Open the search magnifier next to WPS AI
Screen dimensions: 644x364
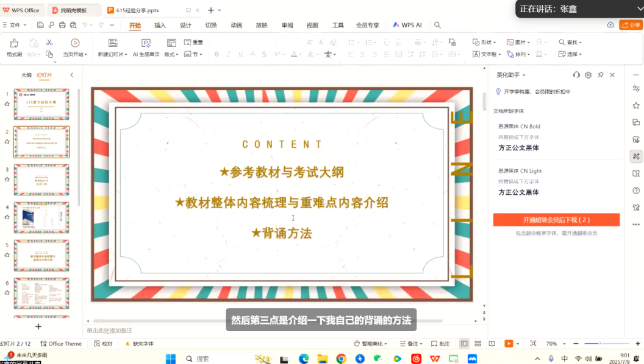click(437, 25)
